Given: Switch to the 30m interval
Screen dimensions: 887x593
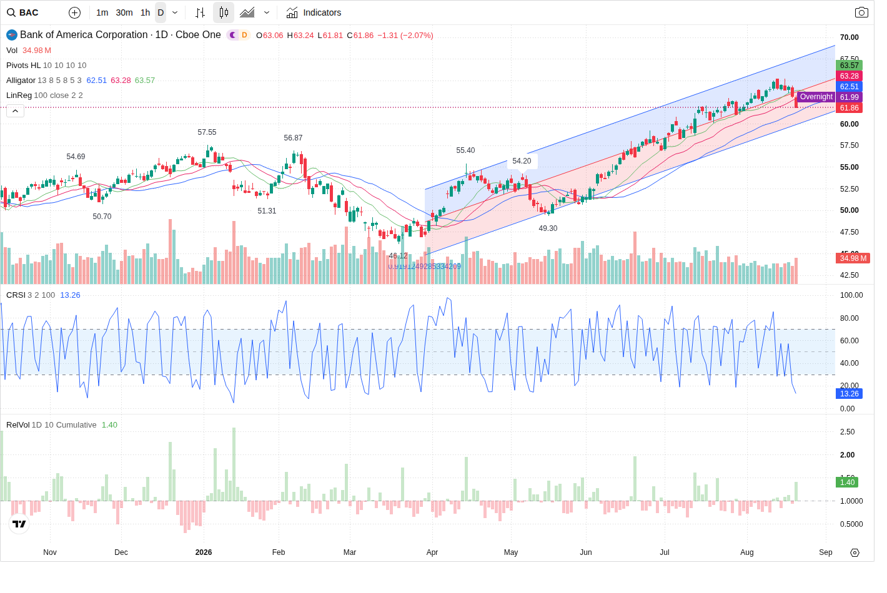Looking at the screenshot, I should [124, 12].
